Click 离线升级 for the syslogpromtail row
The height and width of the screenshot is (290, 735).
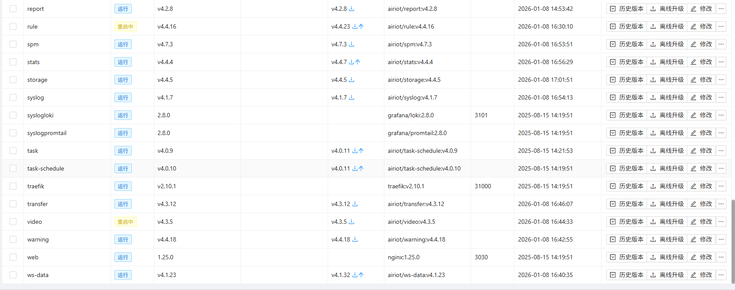tap(667, 133)
